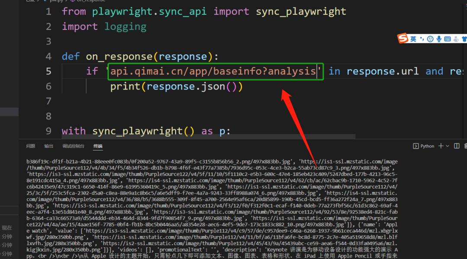Click 'print' call on line 6

coord(125,86)
